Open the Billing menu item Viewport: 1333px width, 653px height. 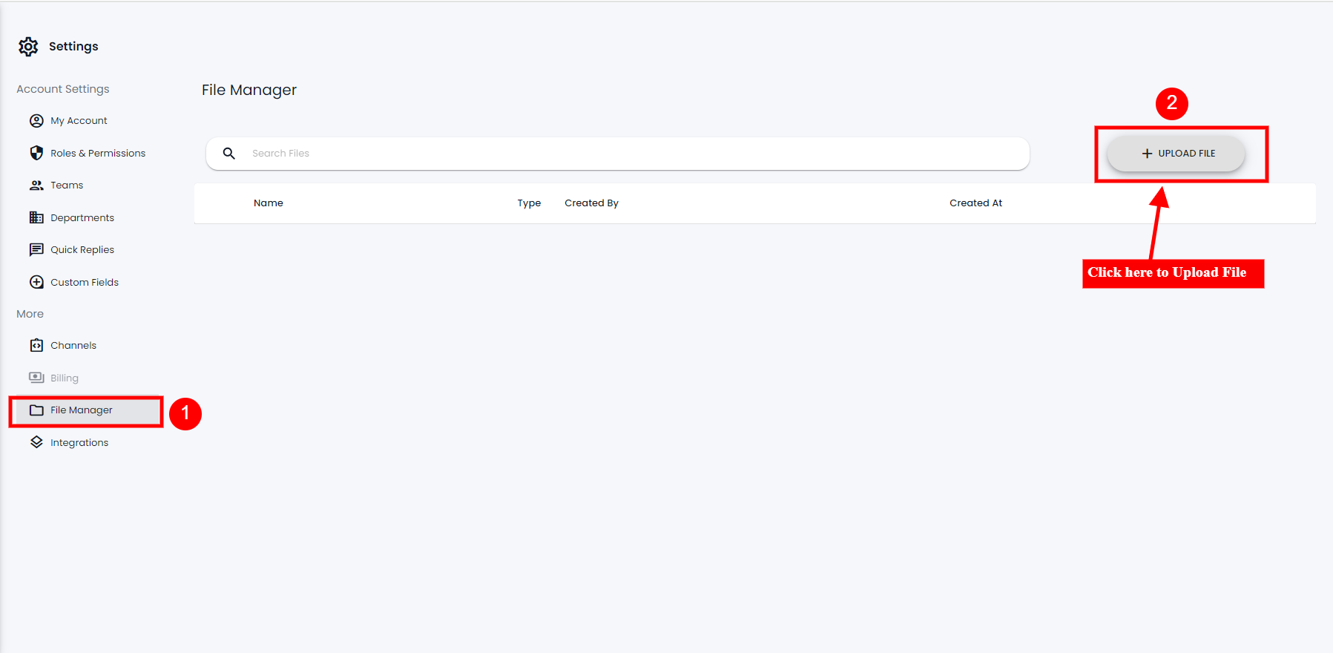[65, 378]
